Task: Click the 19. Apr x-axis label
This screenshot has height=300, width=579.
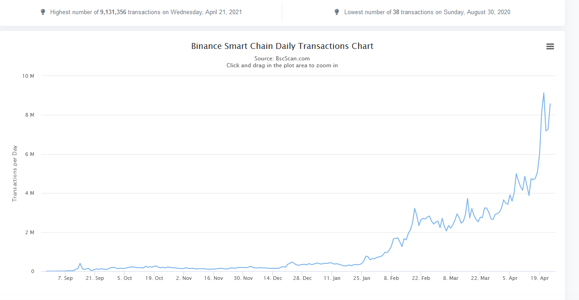Action: point(540,278)
